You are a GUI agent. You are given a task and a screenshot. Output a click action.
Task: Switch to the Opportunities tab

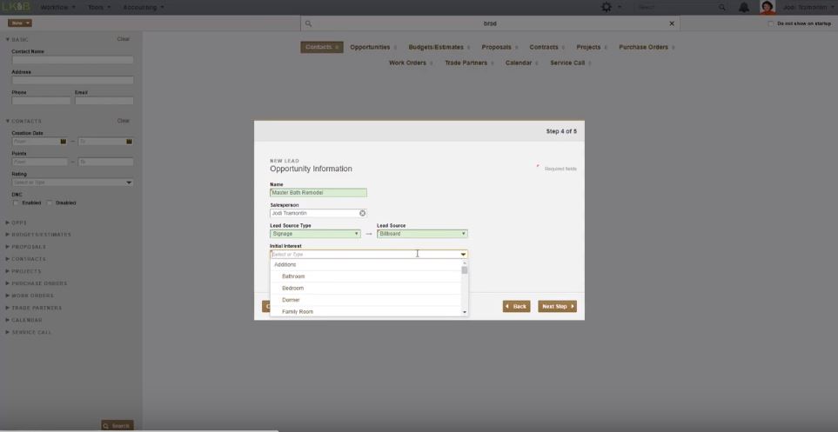(x=372, y=47)
